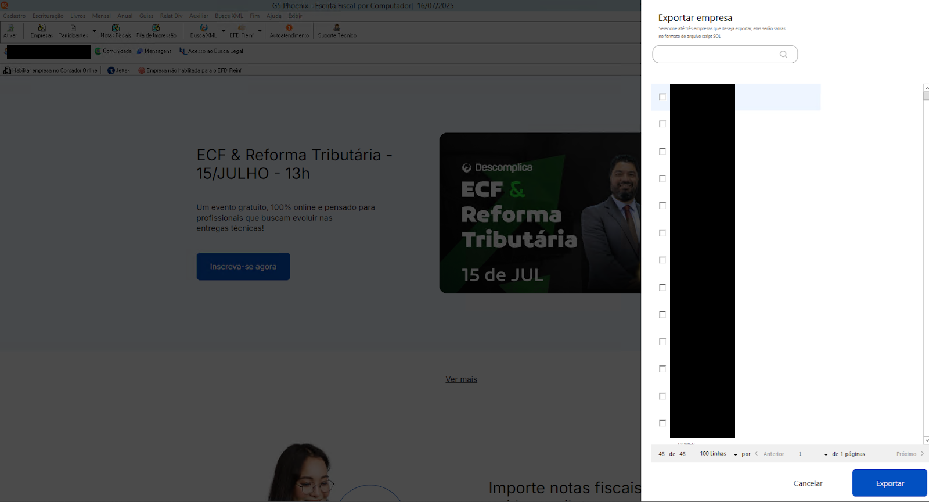Screen dimensions: 929x502
Task: Open the Busca XML menu
Action: tap(229, 16)
